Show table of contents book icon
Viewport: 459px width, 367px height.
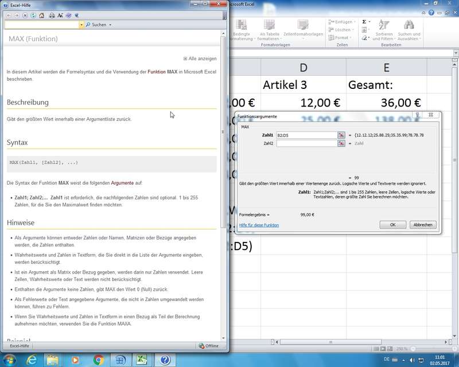coord(68,15)
